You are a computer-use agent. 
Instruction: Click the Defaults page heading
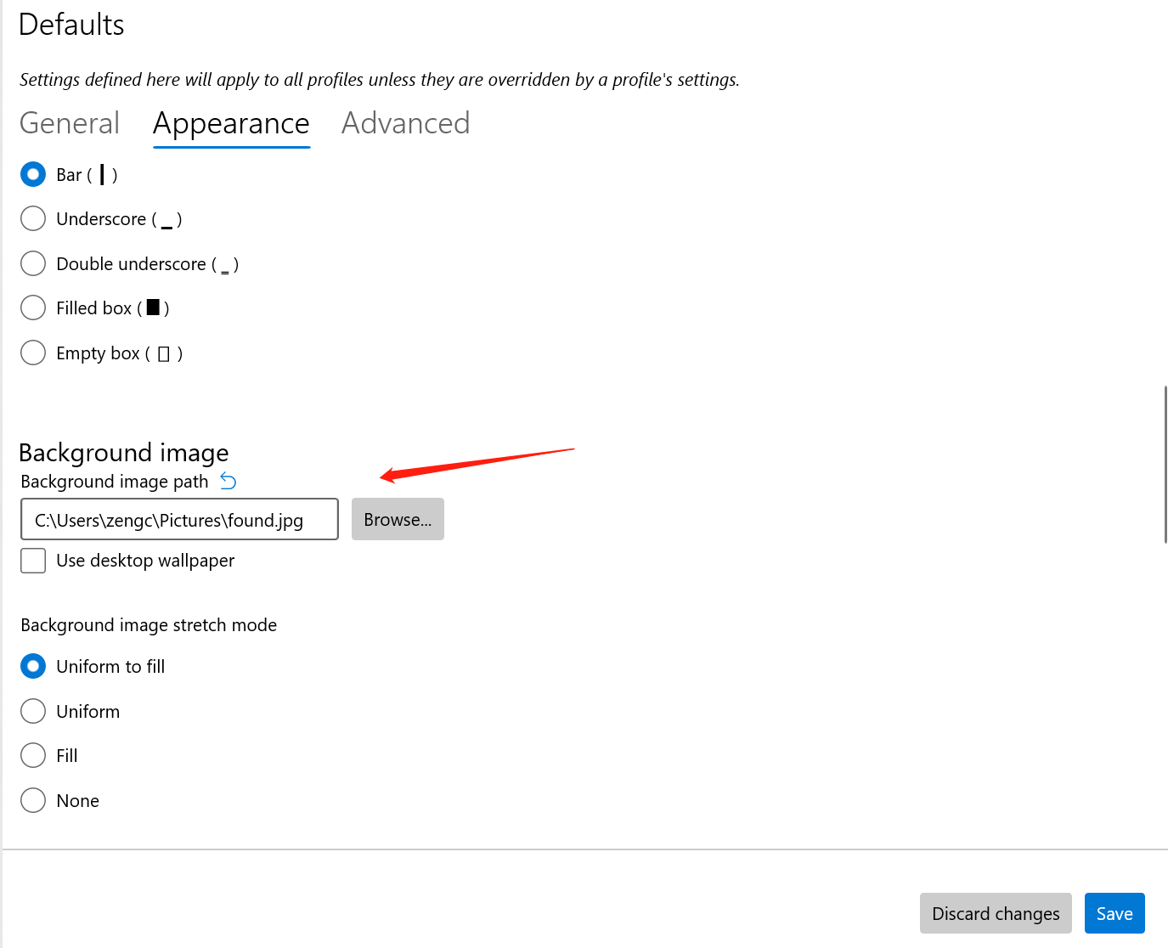click(x=71, y=25)
